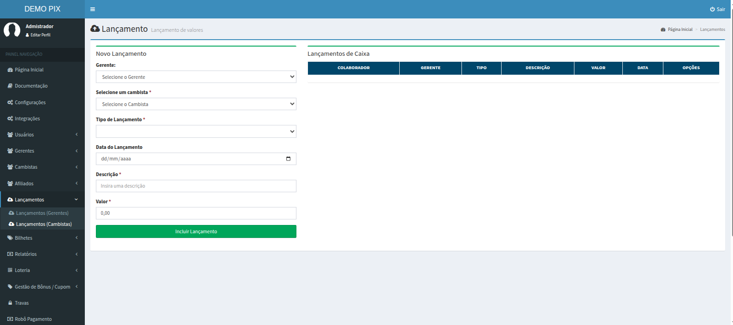Collapse the Lançamentos sidebar menu

point(41,200)
